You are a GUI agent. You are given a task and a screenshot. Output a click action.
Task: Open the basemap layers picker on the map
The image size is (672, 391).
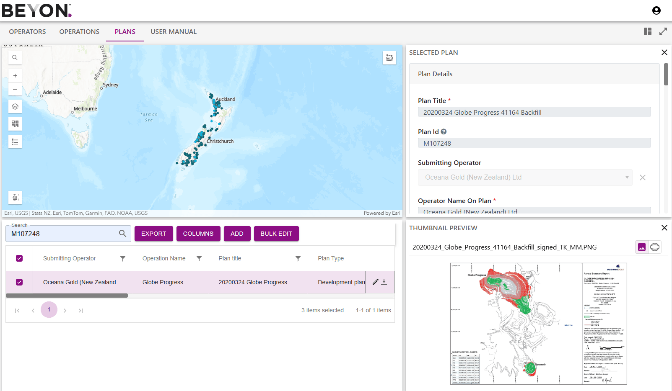click(15, 106)
